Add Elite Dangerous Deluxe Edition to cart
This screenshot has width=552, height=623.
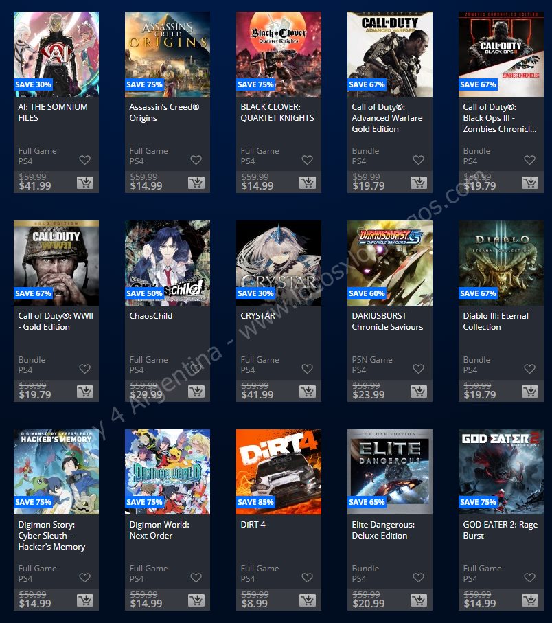(x=419, y=600)
